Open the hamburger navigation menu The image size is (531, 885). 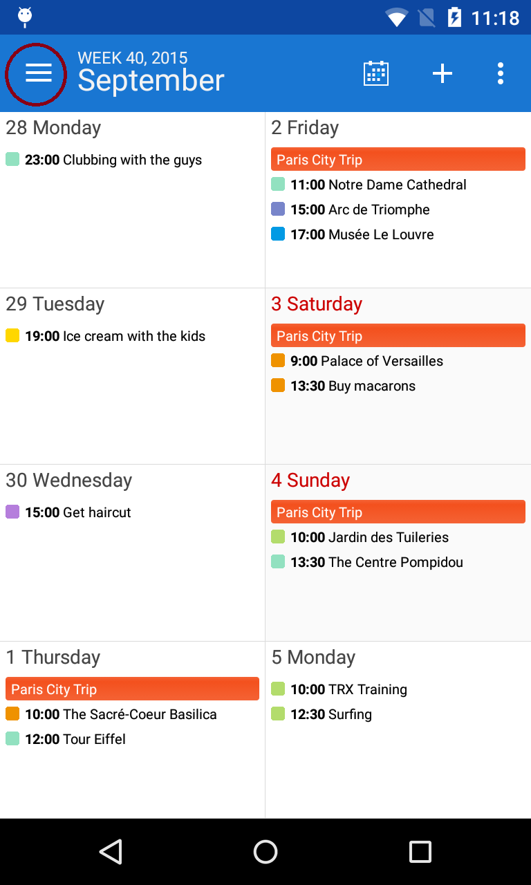[38, 73]
